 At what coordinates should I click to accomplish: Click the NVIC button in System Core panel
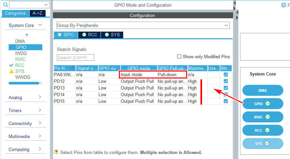point(263,117)
